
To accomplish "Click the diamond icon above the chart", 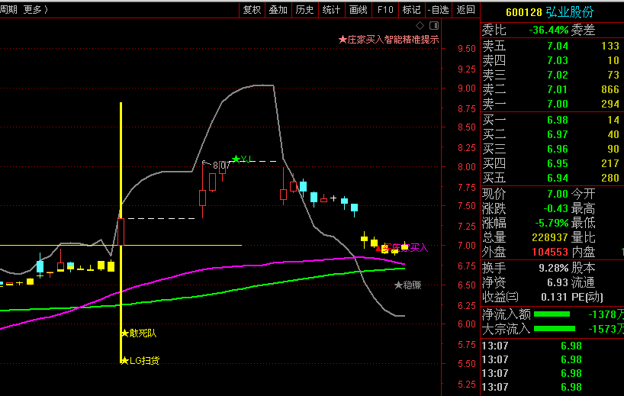I will (x=420, y=26).
